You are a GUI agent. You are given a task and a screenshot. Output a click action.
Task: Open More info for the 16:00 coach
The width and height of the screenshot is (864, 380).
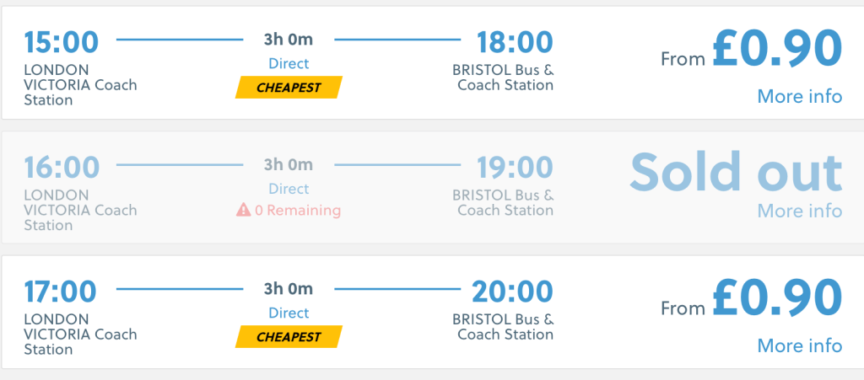click(x=799, y=211)
